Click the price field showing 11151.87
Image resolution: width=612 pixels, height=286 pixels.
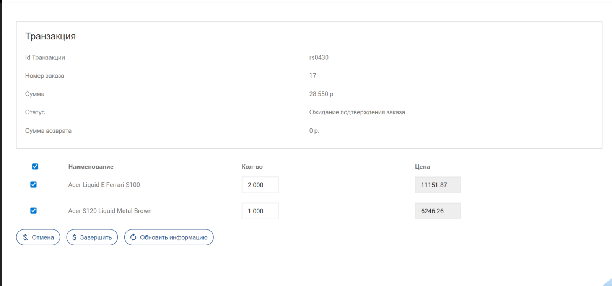438,185
